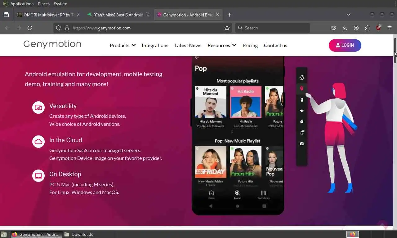Click the Versatility devices icon
This screenshot has width=397, height=238.
38,108
